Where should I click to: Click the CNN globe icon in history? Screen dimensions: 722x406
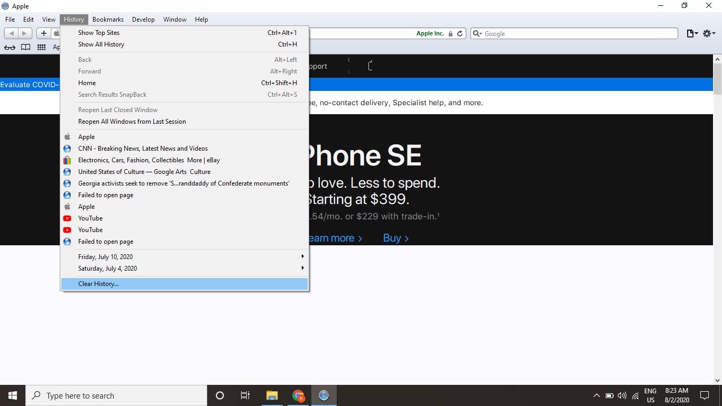tap(67, 149)
